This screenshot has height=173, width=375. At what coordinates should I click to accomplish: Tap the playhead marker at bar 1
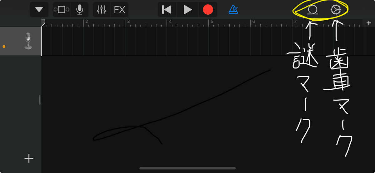[x=43, y=23]
